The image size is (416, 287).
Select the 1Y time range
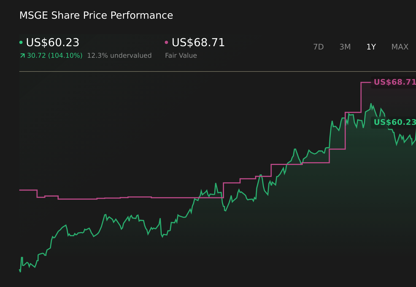(371, 47)
